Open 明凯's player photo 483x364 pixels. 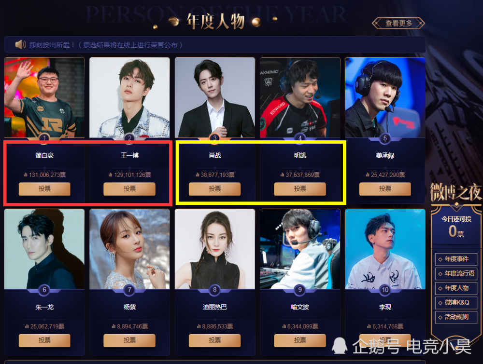(x=300, y=97)
